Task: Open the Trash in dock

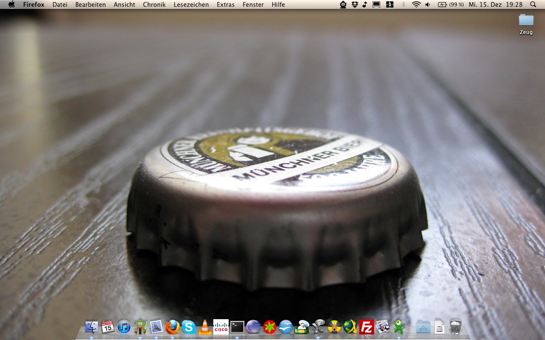Action: [x=456, y=327]
